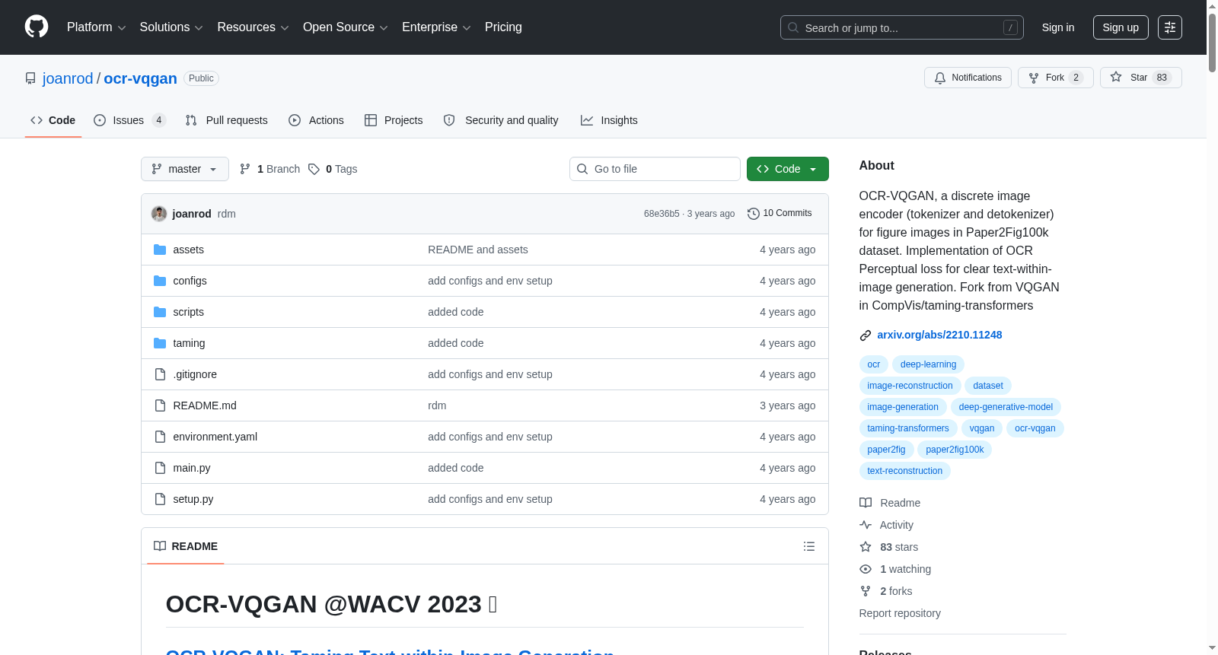1218x655 pixels.
Task: Click the Code tab in repository navigation
Action: 53,120
